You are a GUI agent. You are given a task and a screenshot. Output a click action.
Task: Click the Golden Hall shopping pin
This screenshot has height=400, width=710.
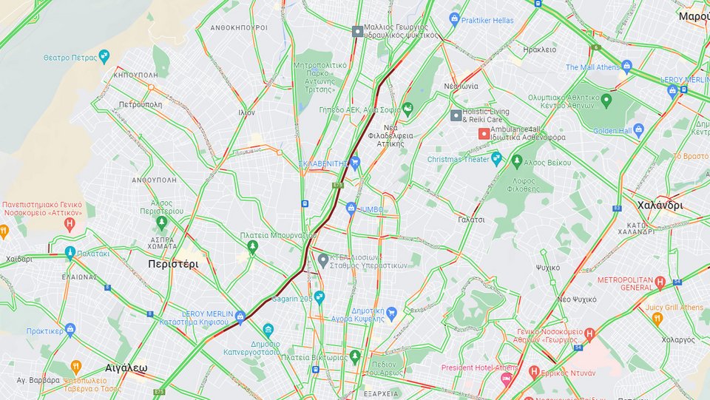click(638, 130)
